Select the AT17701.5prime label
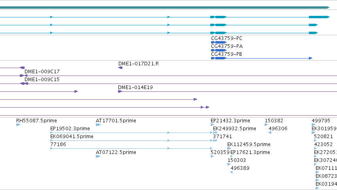This screenshot has width=337, height=190. tap(116, 121)
